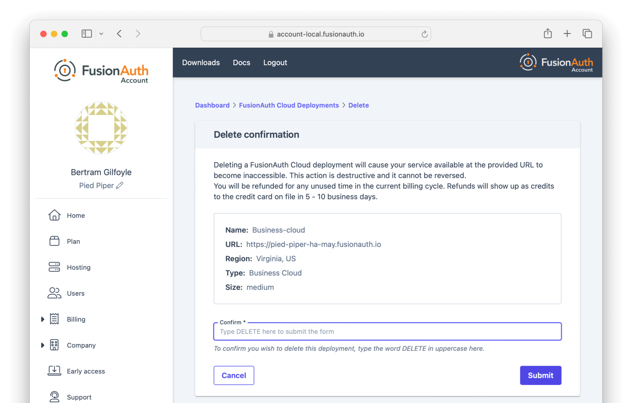Click the Users people icon
Image resolution: width=632 pixels, height=403 pixels.
pos(55,293)
